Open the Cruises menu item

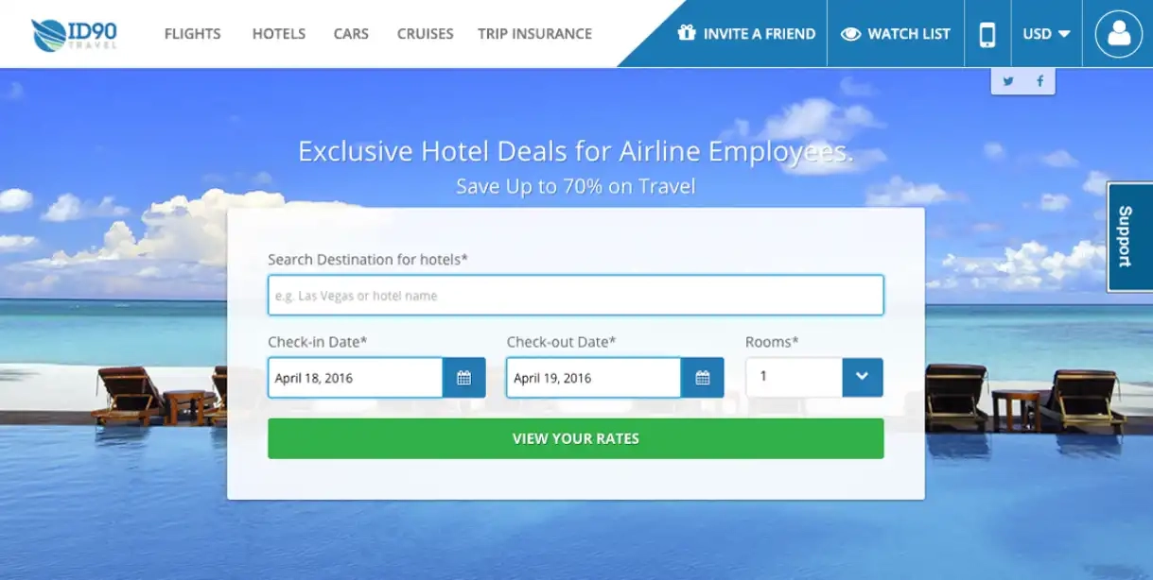click(425, 34)
